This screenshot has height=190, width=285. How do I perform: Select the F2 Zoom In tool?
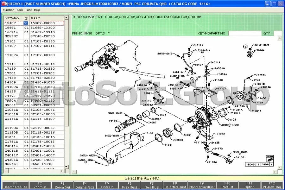pyautogui.click(x=40, y=185)
